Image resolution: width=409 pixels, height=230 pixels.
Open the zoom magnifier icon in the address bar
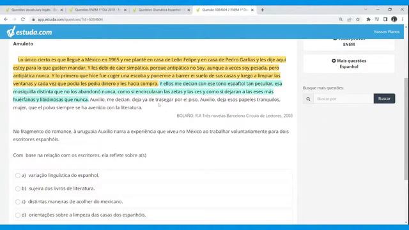(x=341, y=19)
